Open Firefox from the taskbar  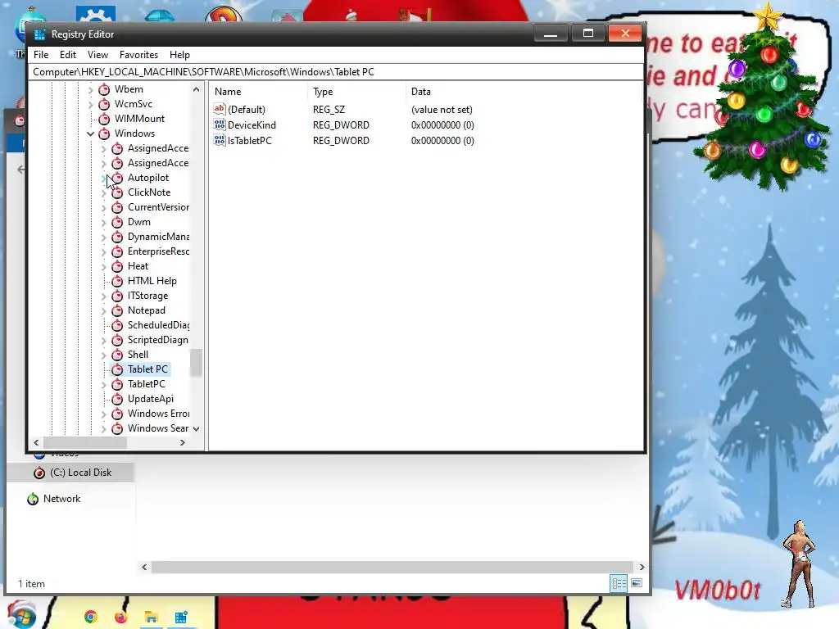tap(121, 618)
